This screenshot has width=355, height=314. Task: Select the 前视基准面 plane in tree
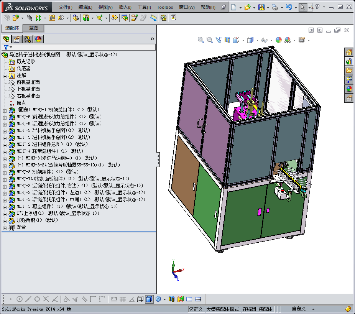pos(28,82)
